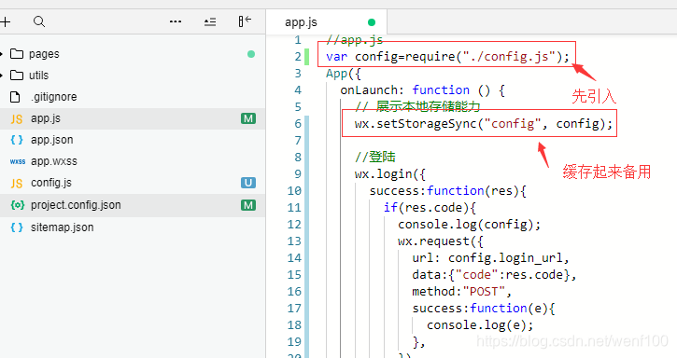Open the search icon in explorer toolbar
The height and width of the screenshot is (358, 677).
[39, 21]
